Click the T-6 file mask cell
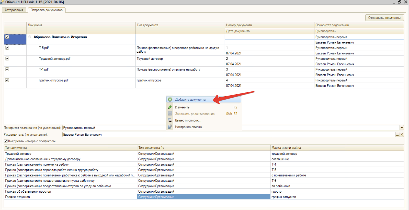The height and width of the screenshot is (210, 409). click(x=337, y=181)
